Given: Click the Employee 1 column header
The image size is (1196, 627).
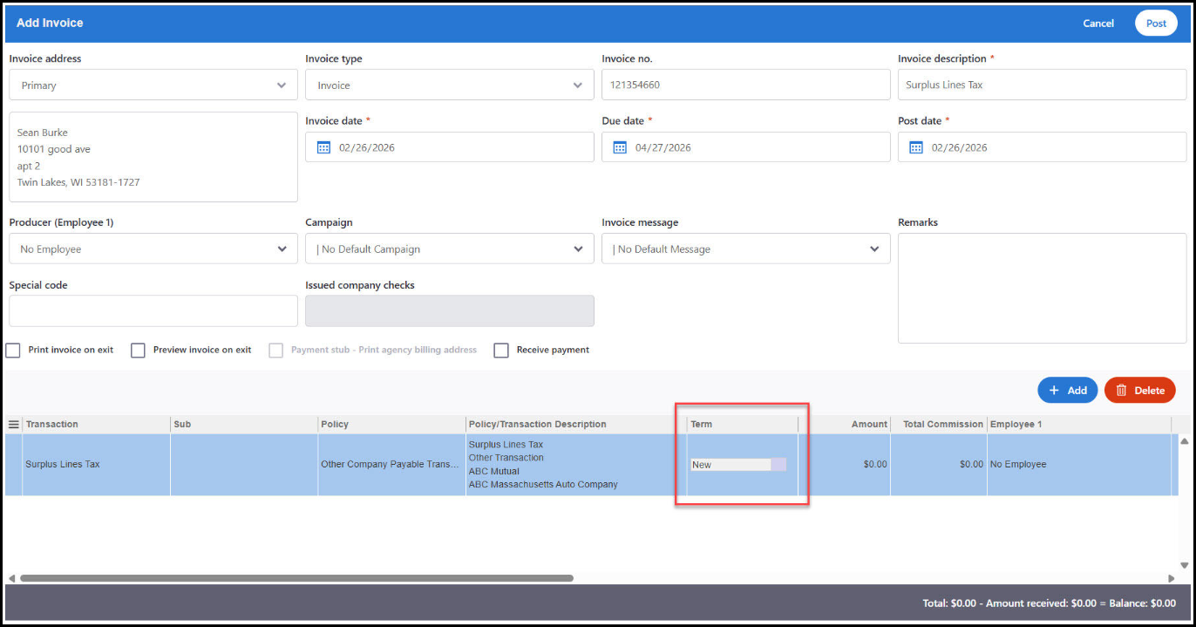Looking at the screenshot, I should click(x=1079, y=425).
